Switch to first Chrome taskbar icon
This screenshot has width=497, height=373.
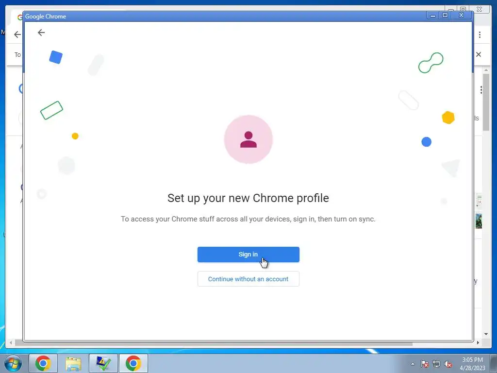point(43,363)
